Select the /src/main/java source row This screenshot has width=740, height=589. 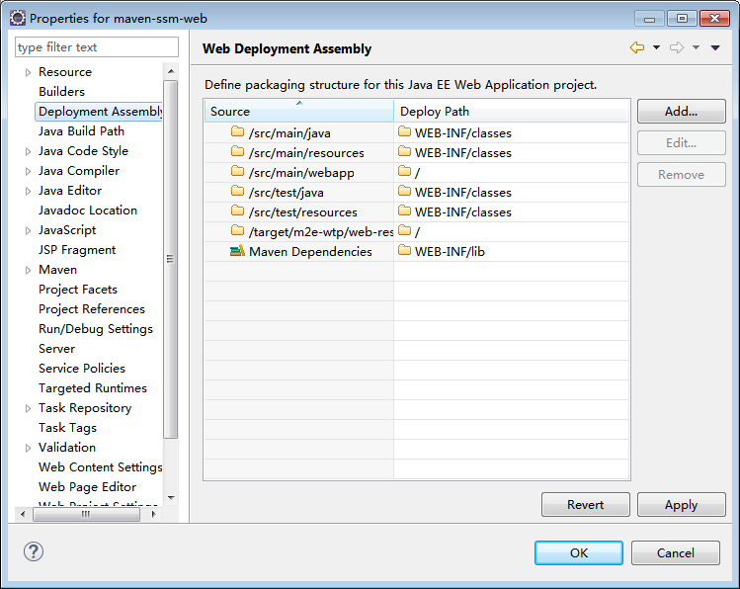(298, 133)
